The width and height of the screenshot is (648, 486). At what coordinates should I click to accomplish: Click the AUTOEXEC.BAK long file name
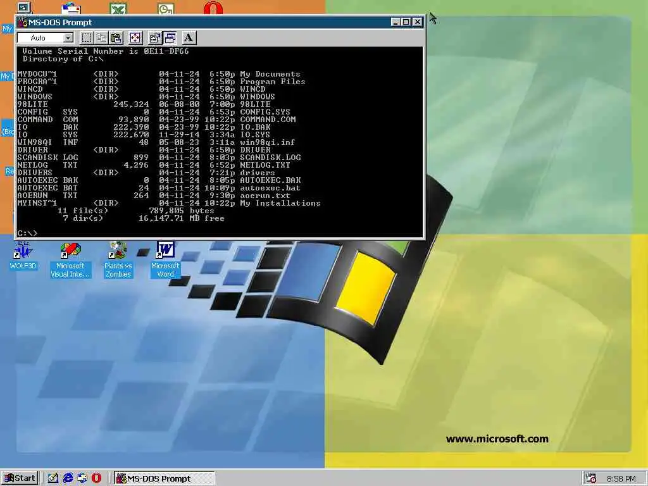coord(271,180)
